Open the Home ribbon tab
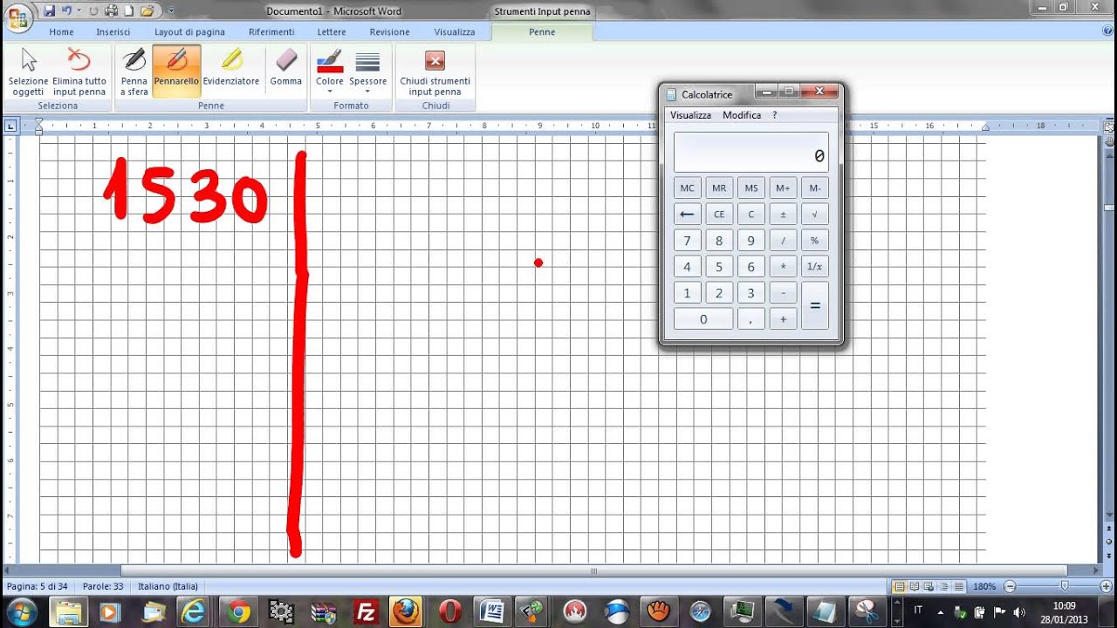Image resolution: width=1117 pixels, height=628 pixels. point(61,32)
